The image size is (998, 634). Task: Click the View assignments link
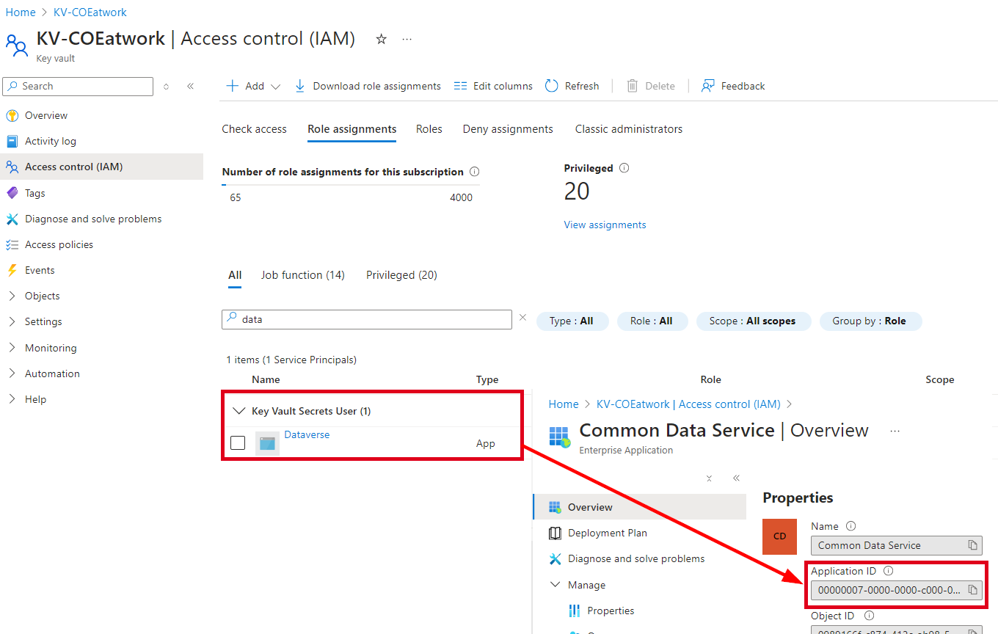pos(605,225)
